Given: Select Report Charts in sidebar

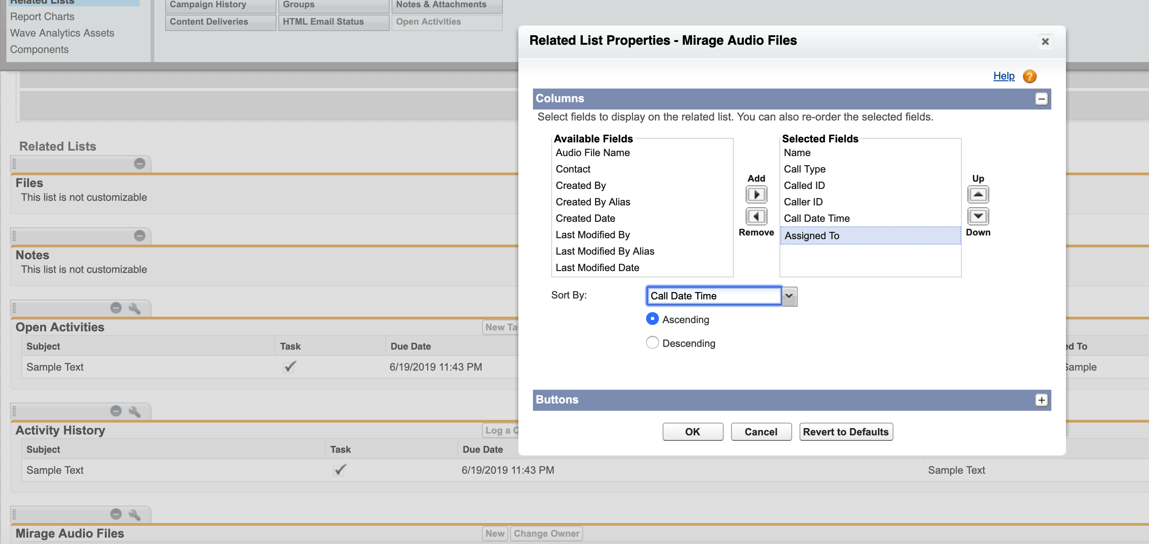Looking at the screenshot, I should pos(42,16).
